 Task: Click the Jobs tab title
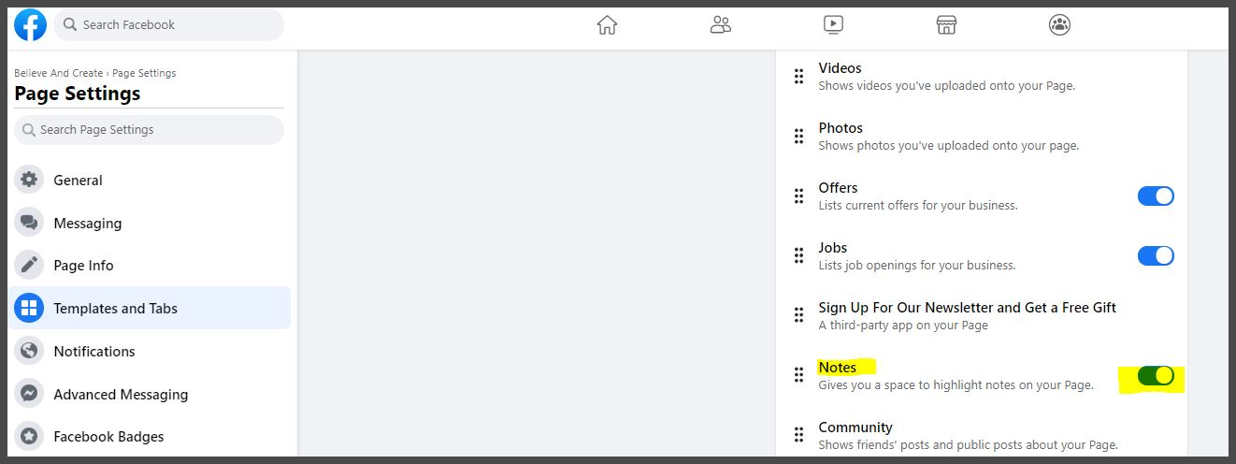pos(832,248)
